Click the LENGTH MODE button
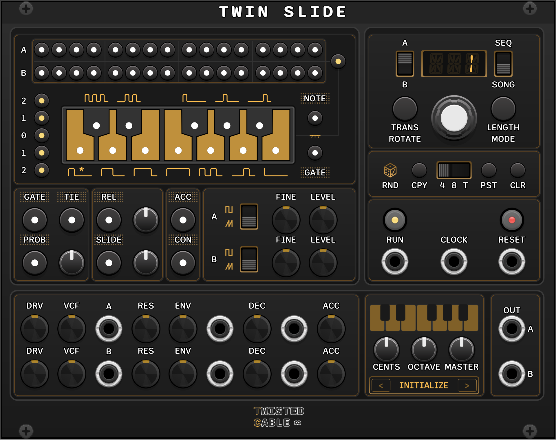 tap(503, 109)
